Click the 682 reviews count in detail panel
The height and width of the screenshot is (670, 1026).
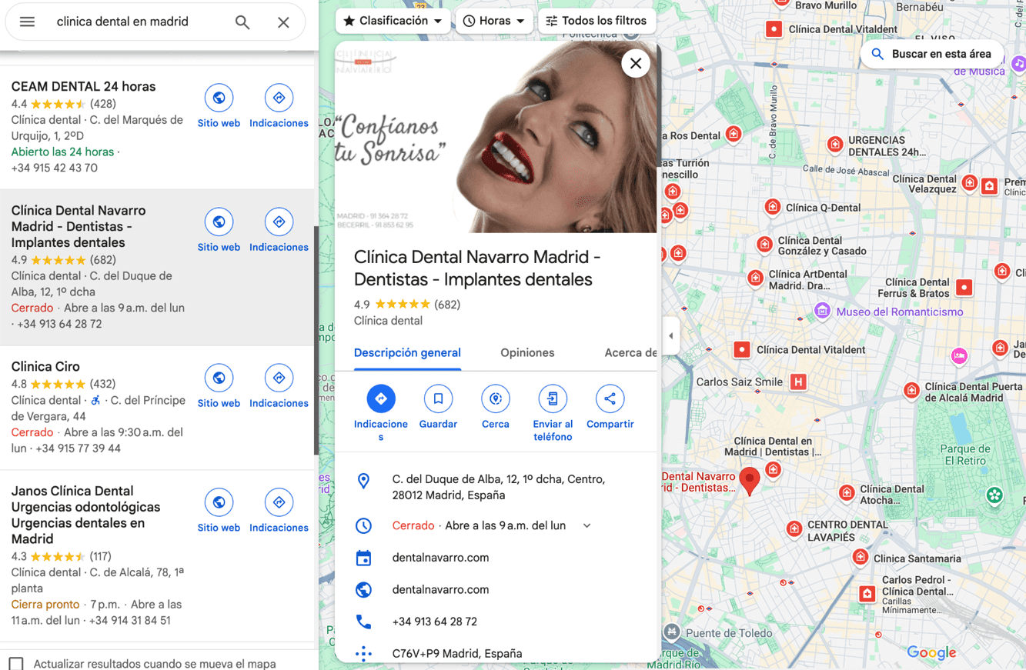[447, 305]
